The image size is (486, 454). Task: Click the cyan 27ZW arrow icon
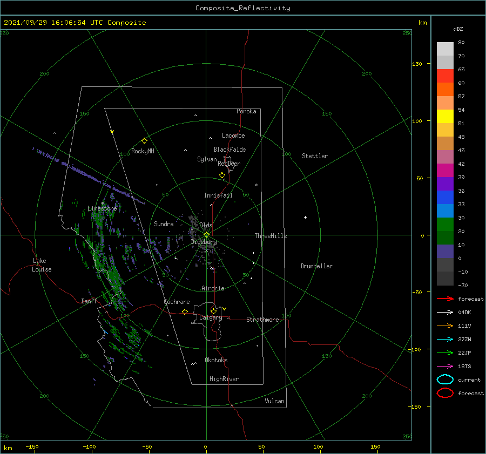point(445,340)
